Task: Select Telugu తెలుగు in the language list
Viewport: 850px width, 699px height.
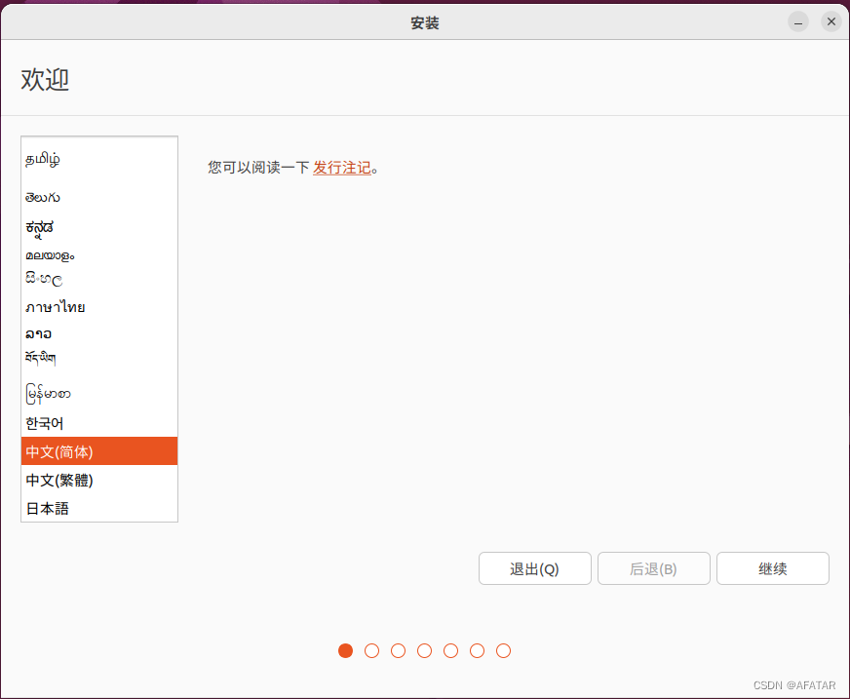Action: [99, 197]
